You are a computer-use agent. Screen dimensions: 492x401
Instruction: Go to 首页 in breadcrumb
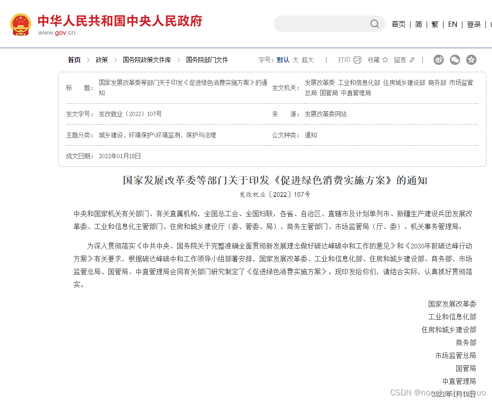(74, 60)
